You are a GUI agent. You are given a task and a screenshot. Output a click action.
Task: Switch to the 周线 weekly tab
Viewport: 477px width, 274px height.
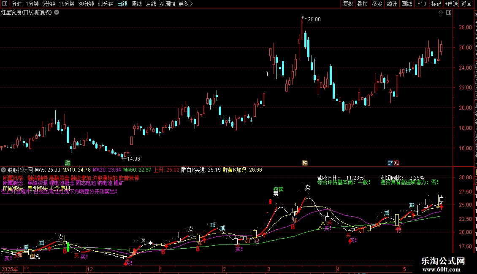tap(137, 4)
